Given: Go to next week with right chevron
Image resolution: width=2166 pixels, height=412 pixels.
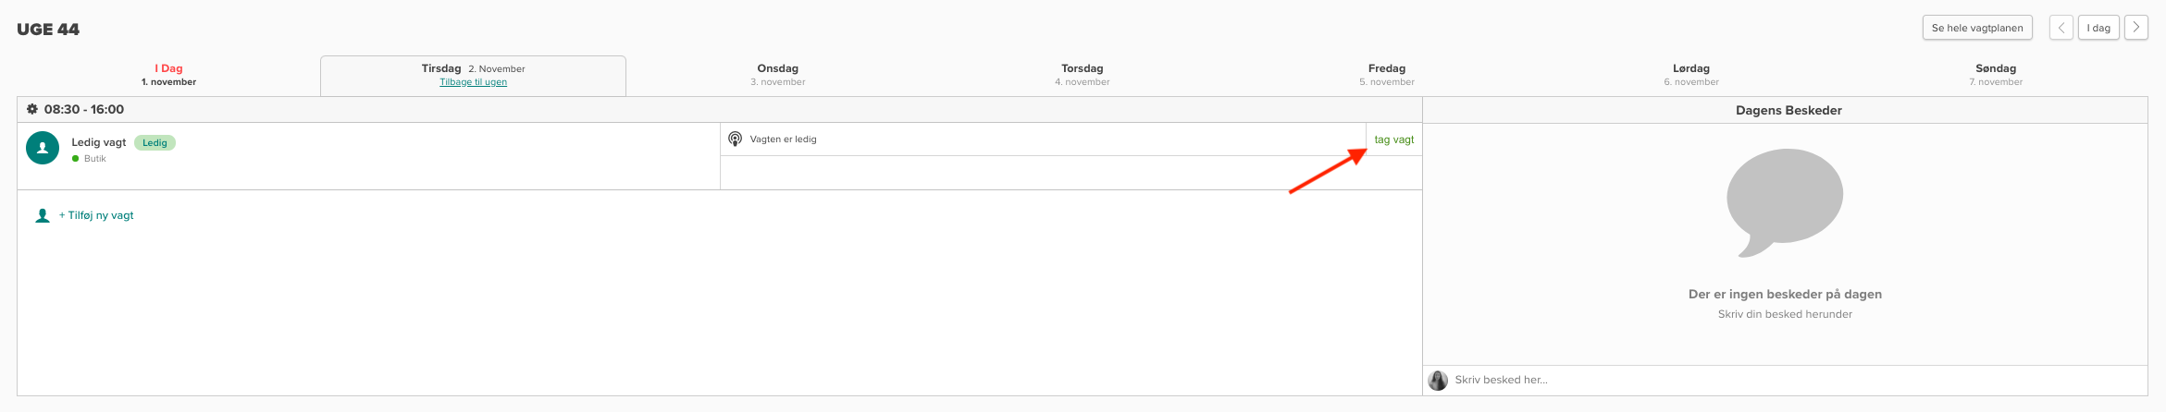Looking at the screenshot, I should click(2135, 28).
